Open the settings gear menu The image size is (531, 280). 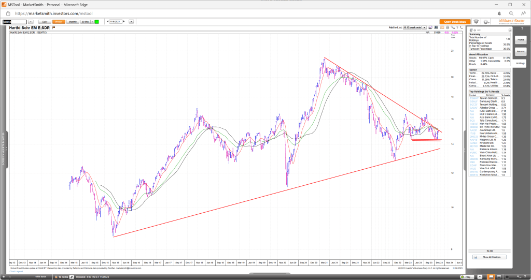pyautogui.click(x=486, y=22)
